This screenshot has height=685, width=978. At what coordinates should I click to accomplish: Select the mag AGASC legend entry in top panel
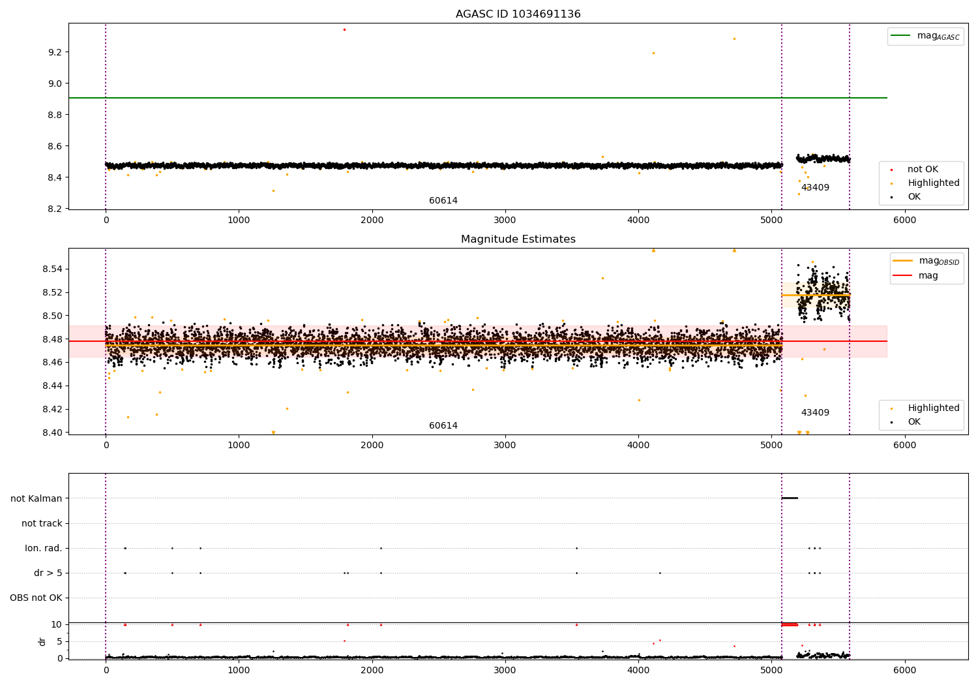[925, 36]
